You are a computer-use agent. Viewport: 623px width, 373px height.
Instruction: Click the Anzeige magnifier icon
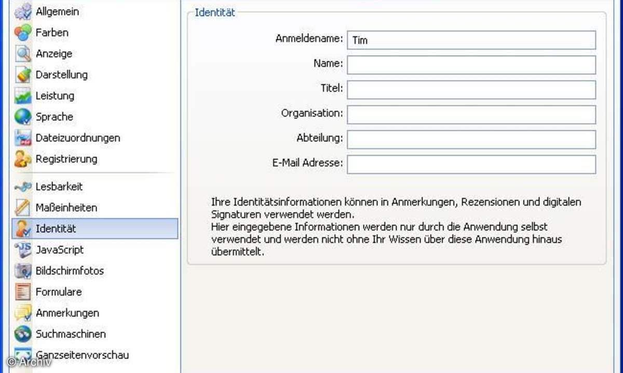point(23,53)
